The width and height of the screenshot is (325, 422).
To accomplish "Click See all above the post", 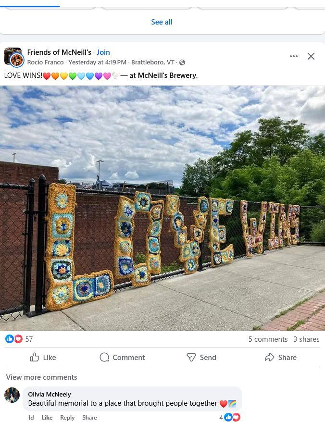I will point(162,22).
